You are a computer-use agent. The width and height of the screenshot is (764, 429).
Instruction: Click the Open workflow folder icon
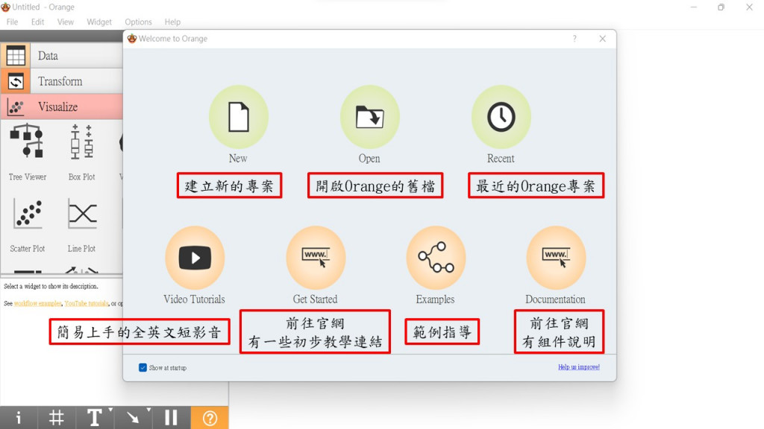(370, 117)
